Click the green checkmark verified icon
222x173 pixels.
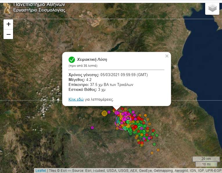click(x=72, y=60)
